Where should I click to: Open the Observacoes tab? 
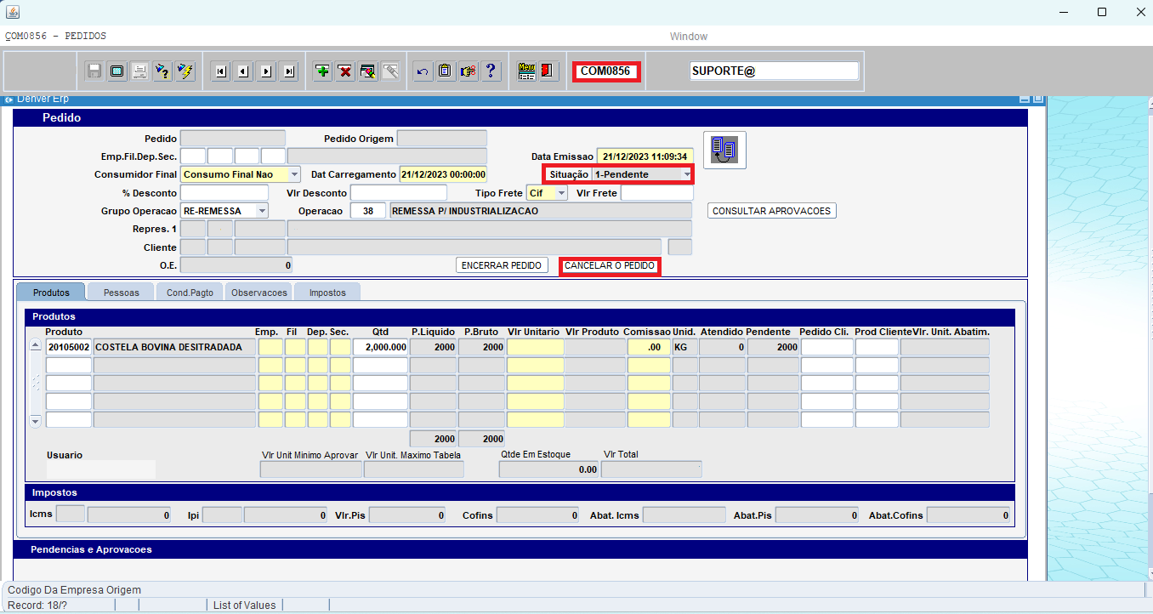[x=259, y=292]
